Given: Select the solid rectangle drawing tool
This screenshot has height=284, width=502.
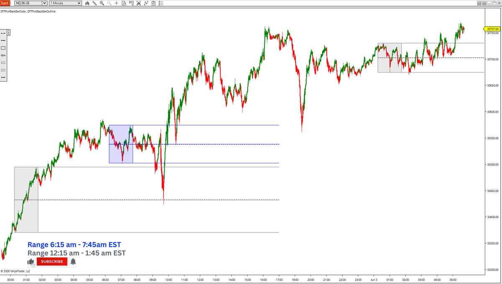Looking at the screenshot, I should pos(3,48).
